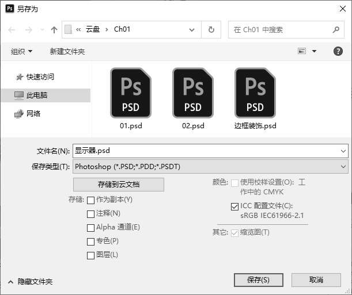352x295 pixels.
Task: Go up one folder level
Action: click(x=54, y=30)
